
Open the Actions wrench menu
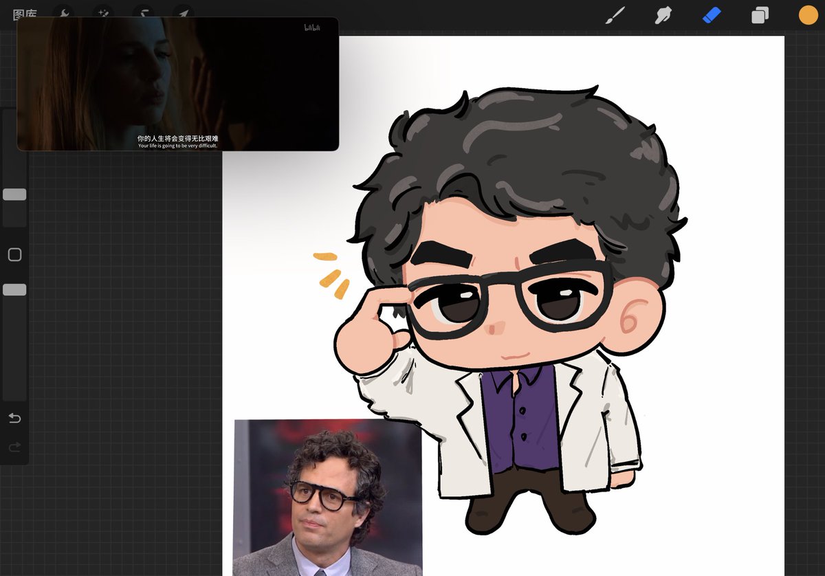[x=63, y=12]
